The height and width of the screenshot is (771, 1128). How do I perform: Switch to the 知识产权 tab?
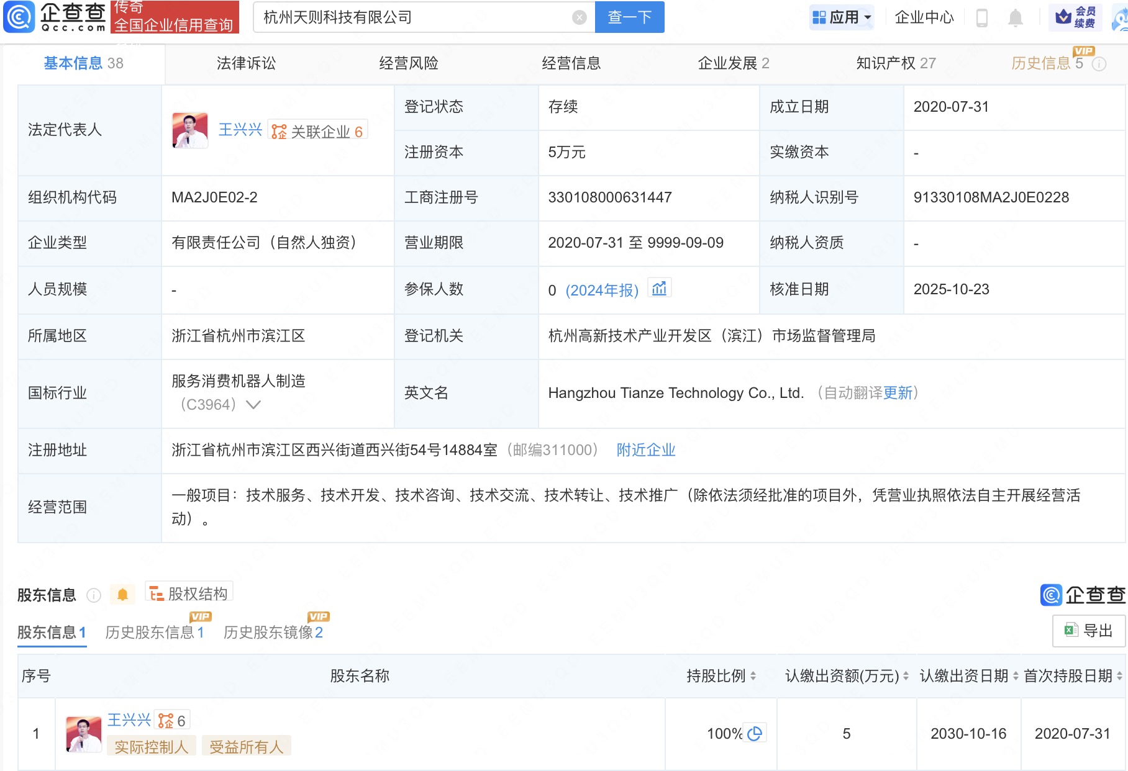click(895, 63)
